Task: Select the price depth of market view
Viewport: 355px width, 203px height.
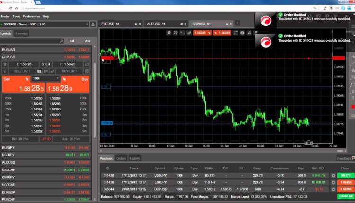Action: coord(46,71)
